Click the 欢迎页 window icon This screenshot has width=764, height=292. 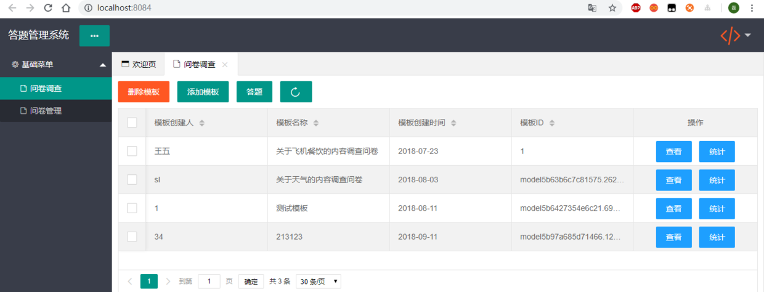(x=126, y=64)
